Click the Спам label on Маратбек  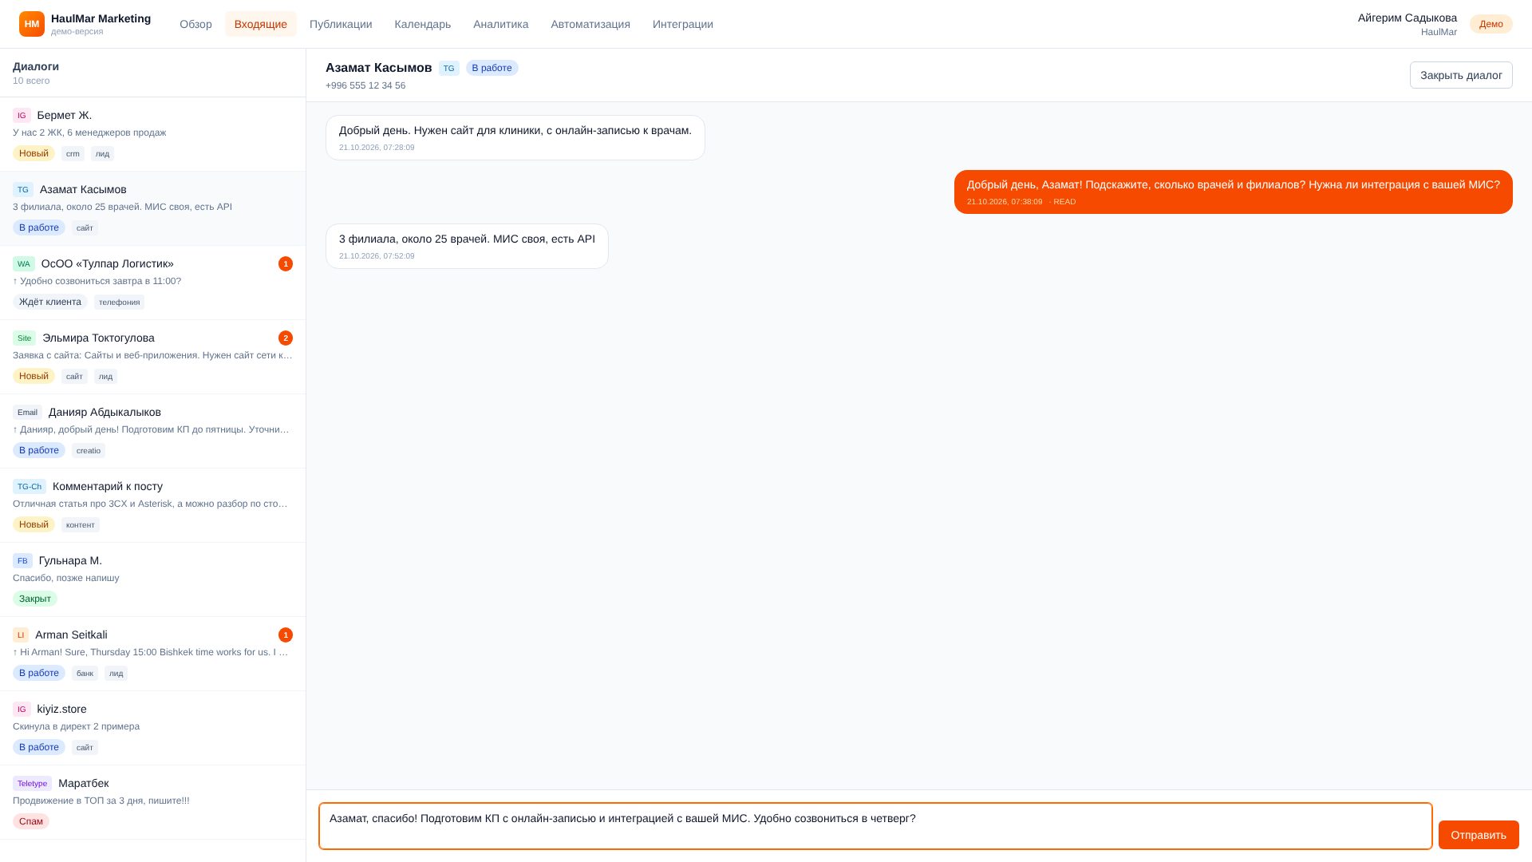pyautogui.click(x=31, y=821)
